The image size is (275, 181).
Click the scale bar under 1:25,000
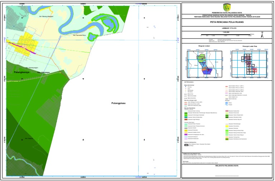pos(226,35)
